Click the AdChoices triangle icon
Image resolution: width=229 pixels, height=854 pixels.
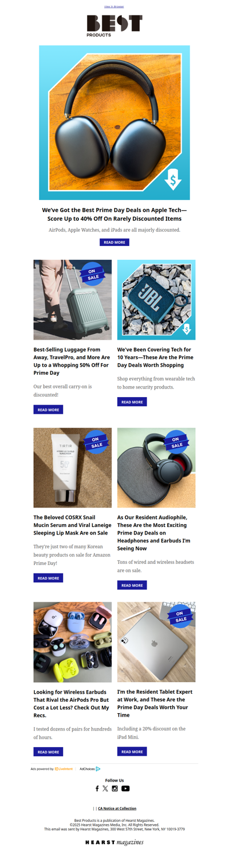98,768
